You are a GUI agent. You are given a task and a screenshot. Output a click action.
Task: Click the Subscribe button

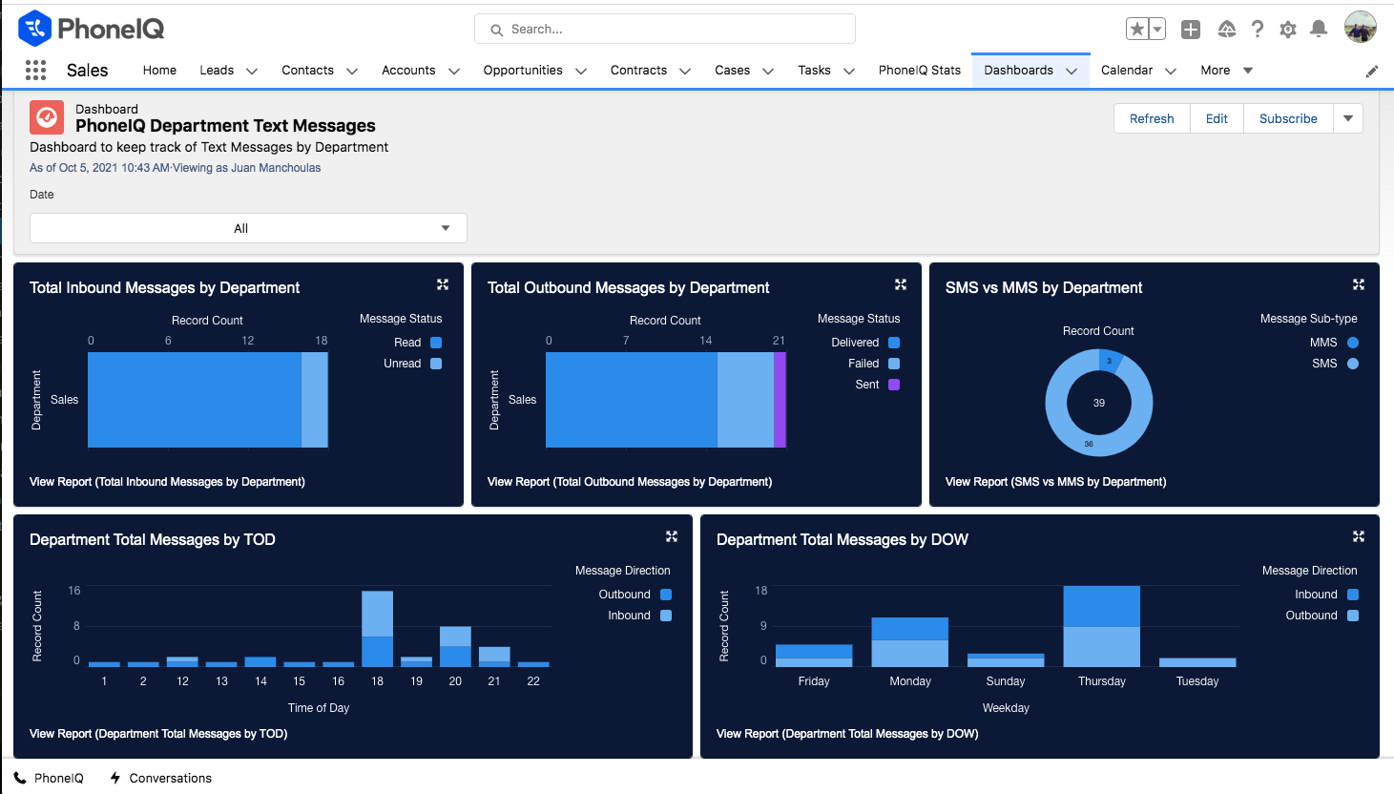(1288, 118)
